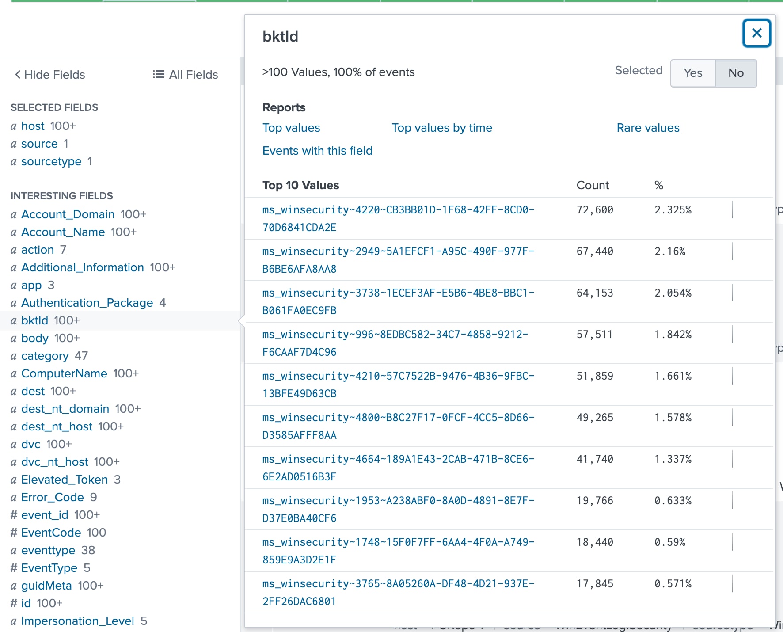Open Top values report
Image resolution: width=783 pixels, height=632 pixels.
coord(291,128)
